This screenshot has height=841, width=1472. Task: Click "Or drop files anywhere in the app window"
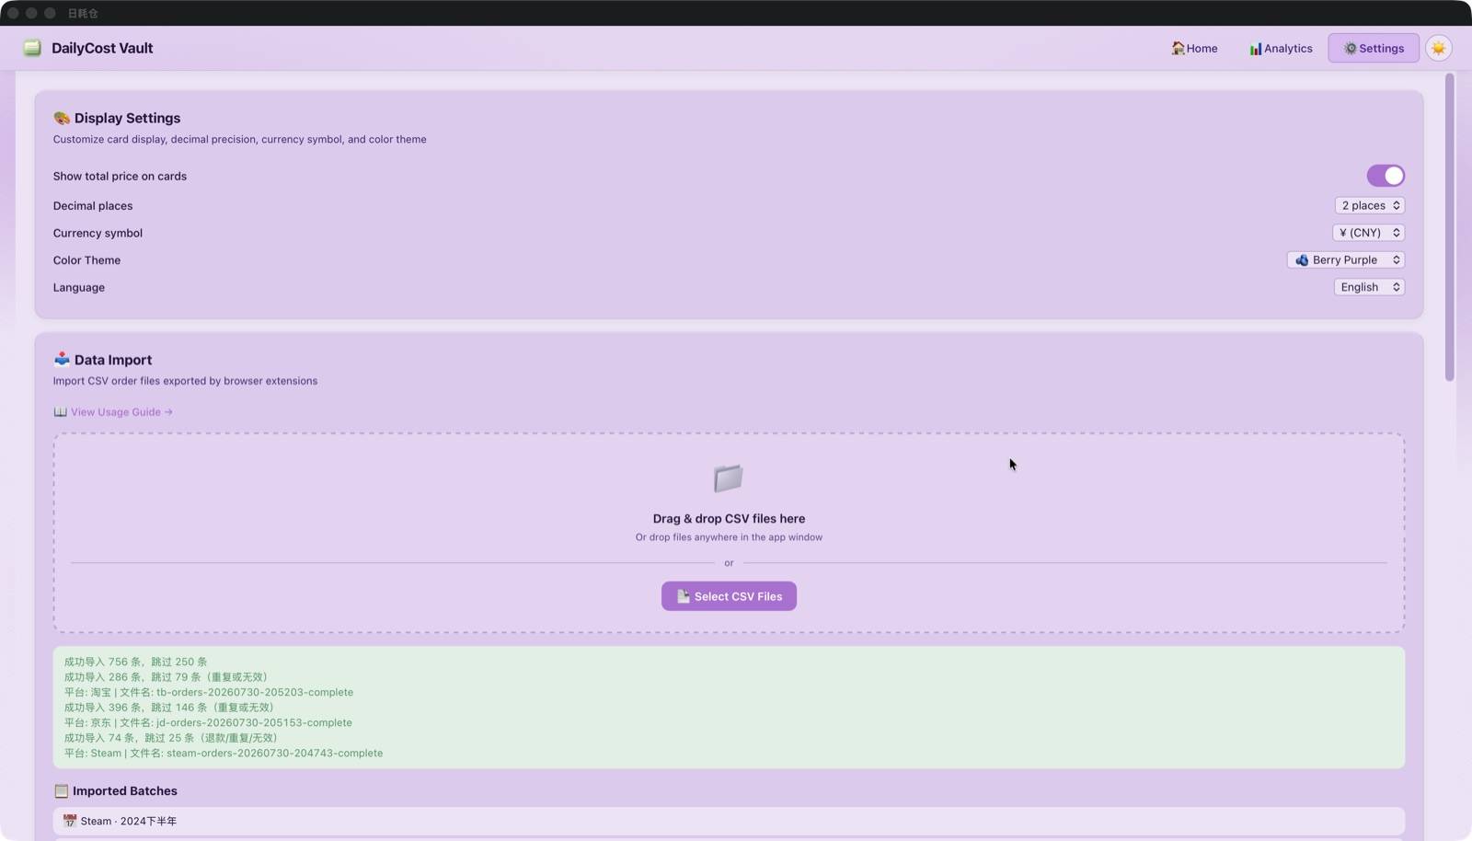point(729,537)
